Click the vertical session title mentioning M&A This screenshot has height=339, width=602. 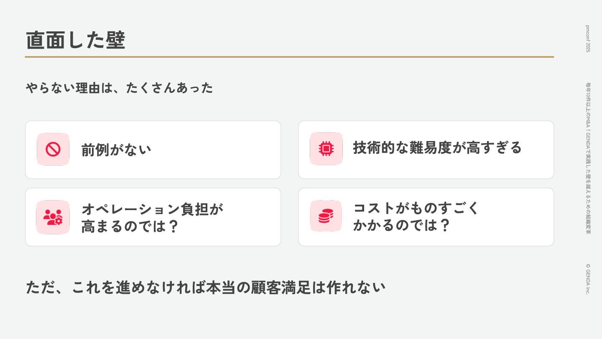587,158
